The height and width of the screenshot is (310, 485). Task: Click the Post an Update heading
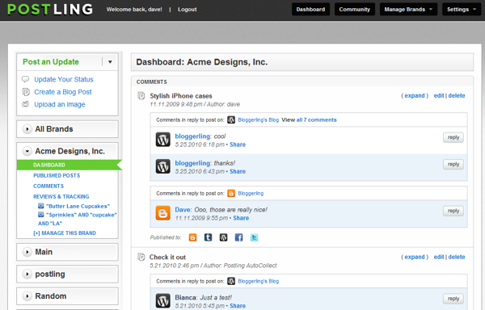51,61
